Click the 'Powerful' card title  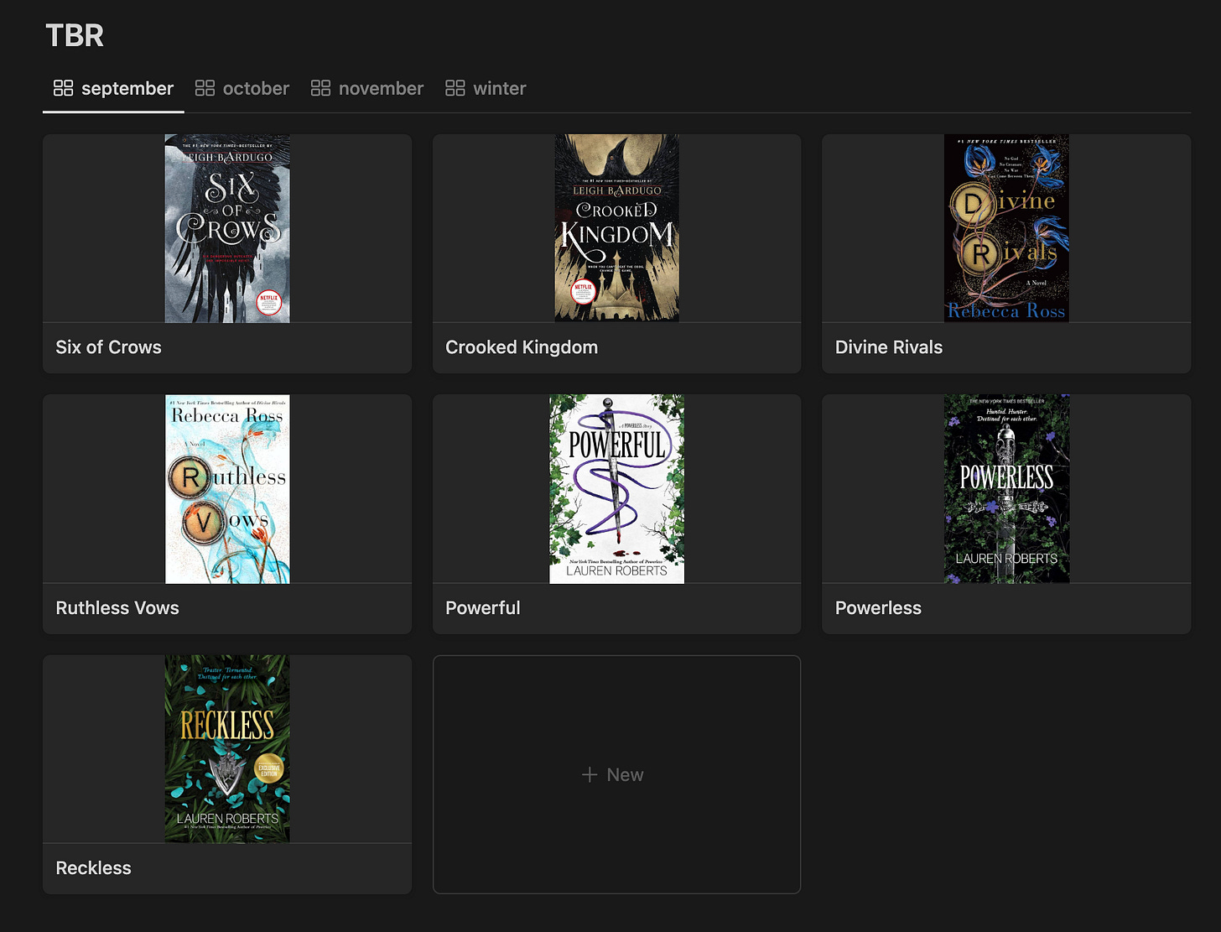483,608
